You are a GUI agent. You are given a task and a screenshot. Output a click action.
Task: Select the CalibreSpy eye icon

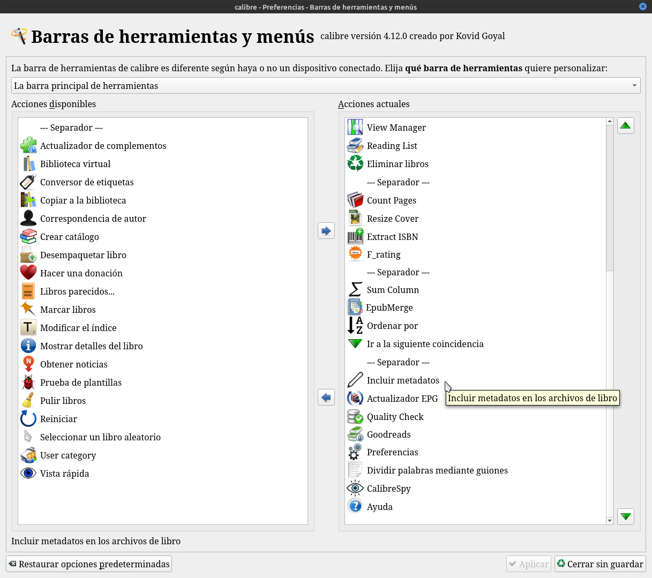tap(355, 489)
